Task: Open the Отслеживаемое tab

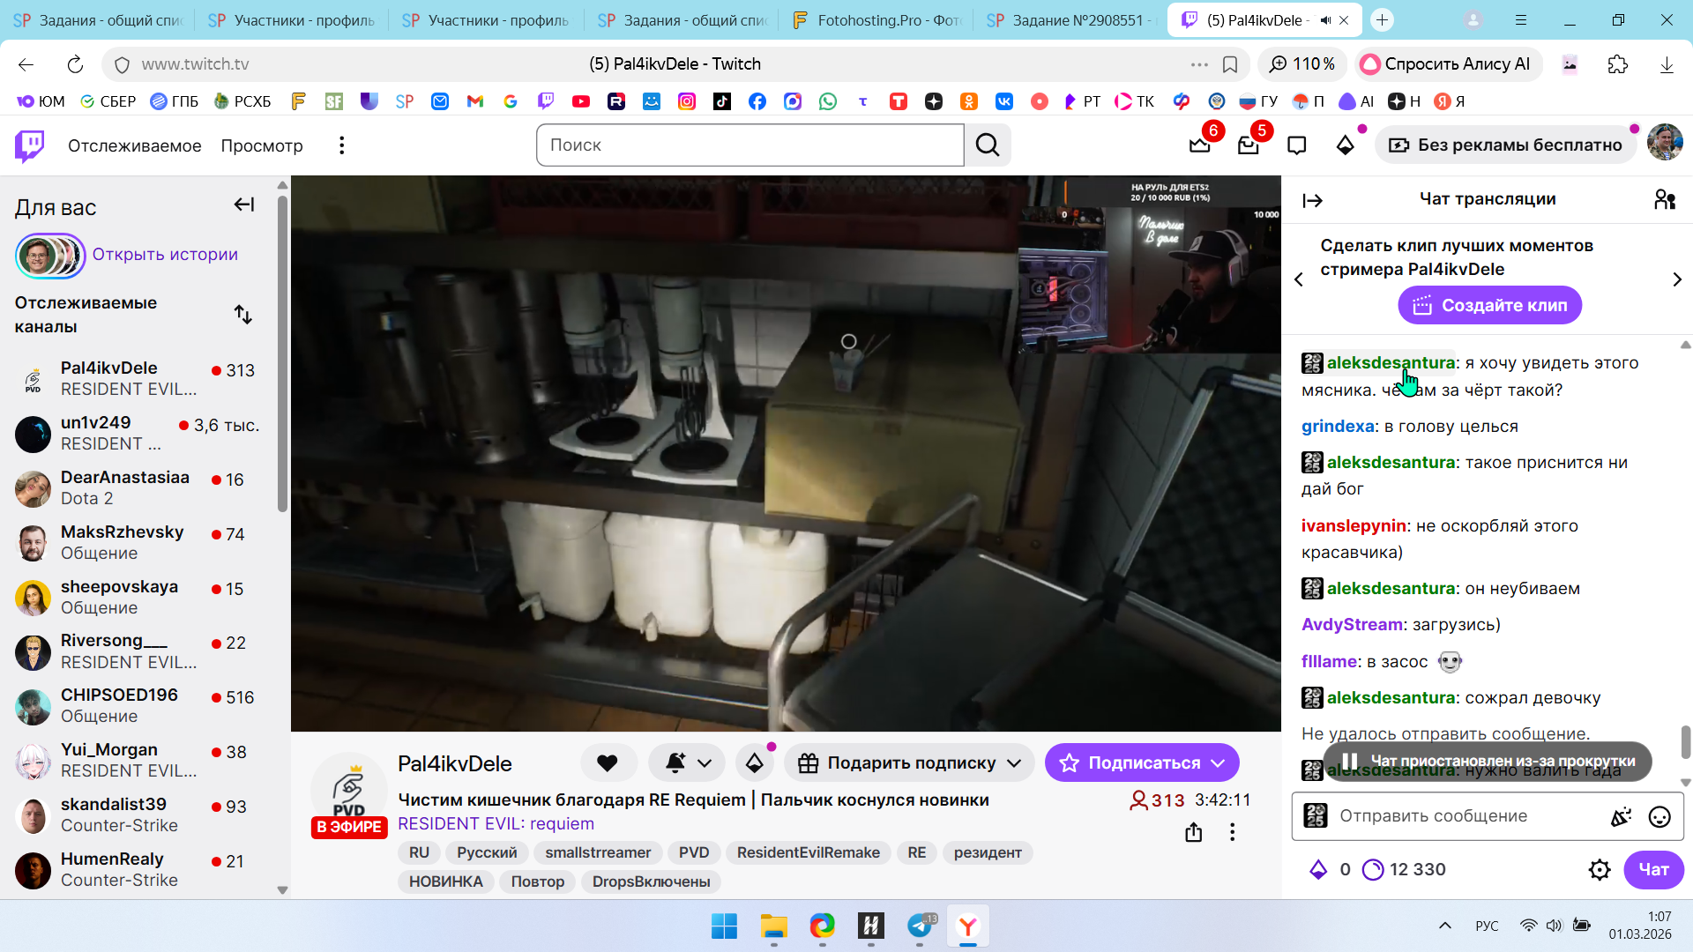Action: tap(134, 145)
